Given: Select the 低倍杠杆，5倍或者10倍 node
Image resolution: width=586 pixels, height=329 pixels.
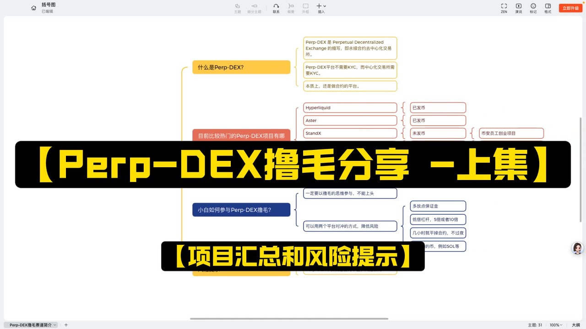Looking at the screenshot, I should tap(438, 219).
